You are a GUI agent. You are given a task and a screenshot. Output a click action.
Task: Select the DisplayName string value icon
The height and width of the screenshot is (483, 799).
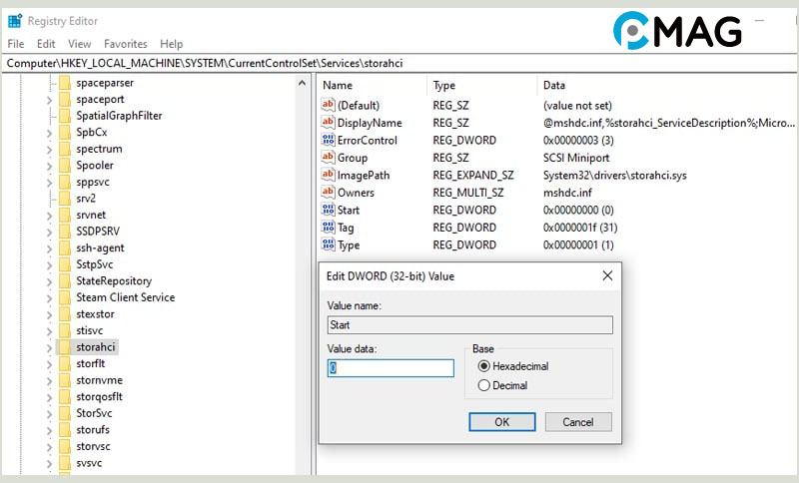tap(328, 123)
